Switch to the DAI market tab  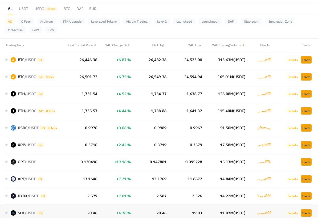[x=80, y=9]
